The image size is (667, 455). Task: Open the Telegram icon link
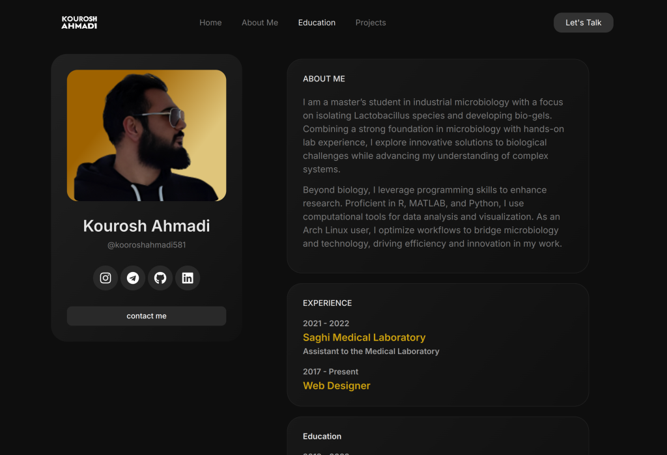[133, 278]
